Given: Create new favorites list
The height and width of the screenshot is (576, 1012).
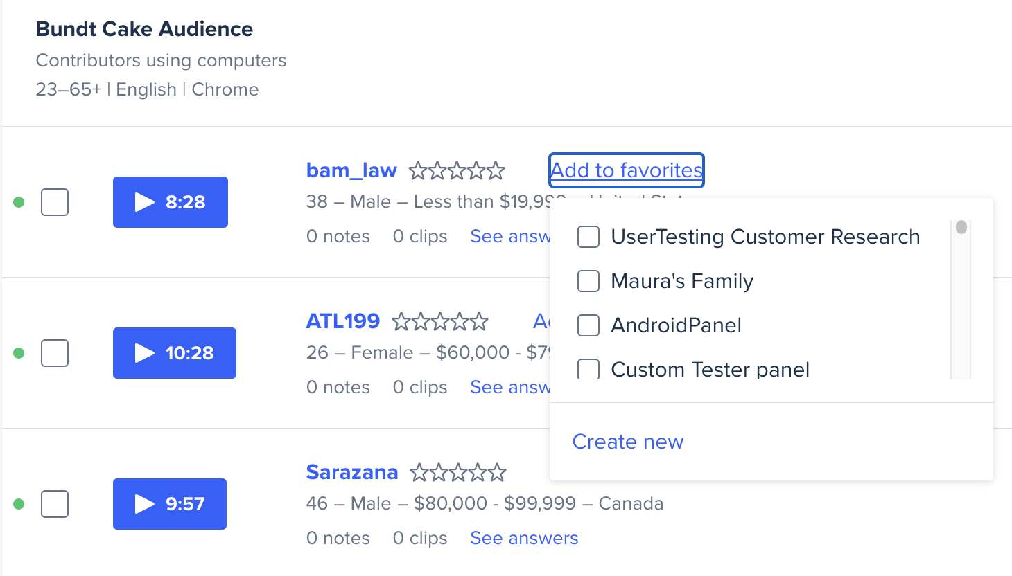Looking at the screenshot, I should 628,442.
